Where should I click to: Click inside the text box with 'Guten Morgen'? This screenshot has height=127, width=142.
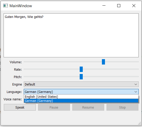click(x=71, y=35)
